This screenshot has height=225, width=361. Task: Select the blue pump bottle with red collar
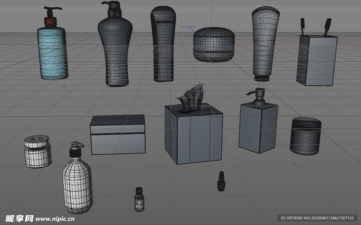(x=52, y=53)
